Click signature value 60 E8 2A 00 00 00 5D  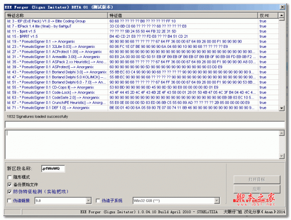tap(183, 57)
